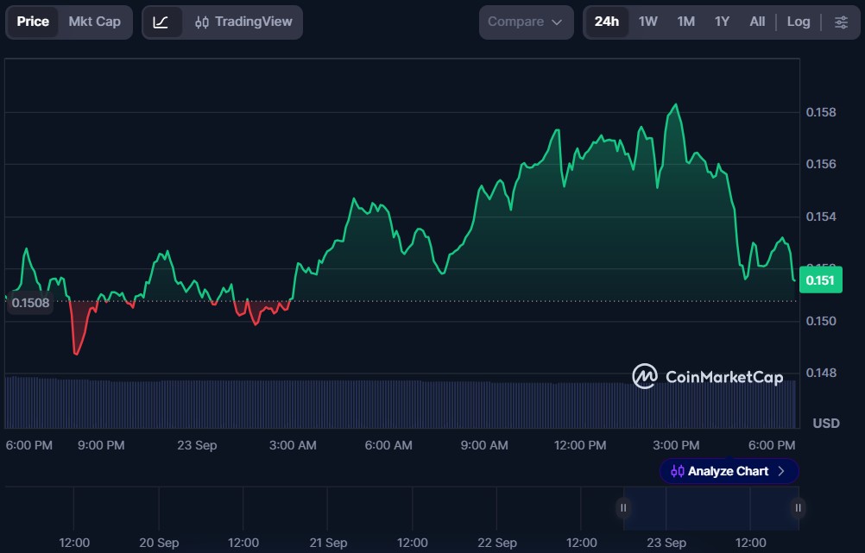Choose the 1M time range
This screenshot has height=553, width=865.
[x=685, y=22]
